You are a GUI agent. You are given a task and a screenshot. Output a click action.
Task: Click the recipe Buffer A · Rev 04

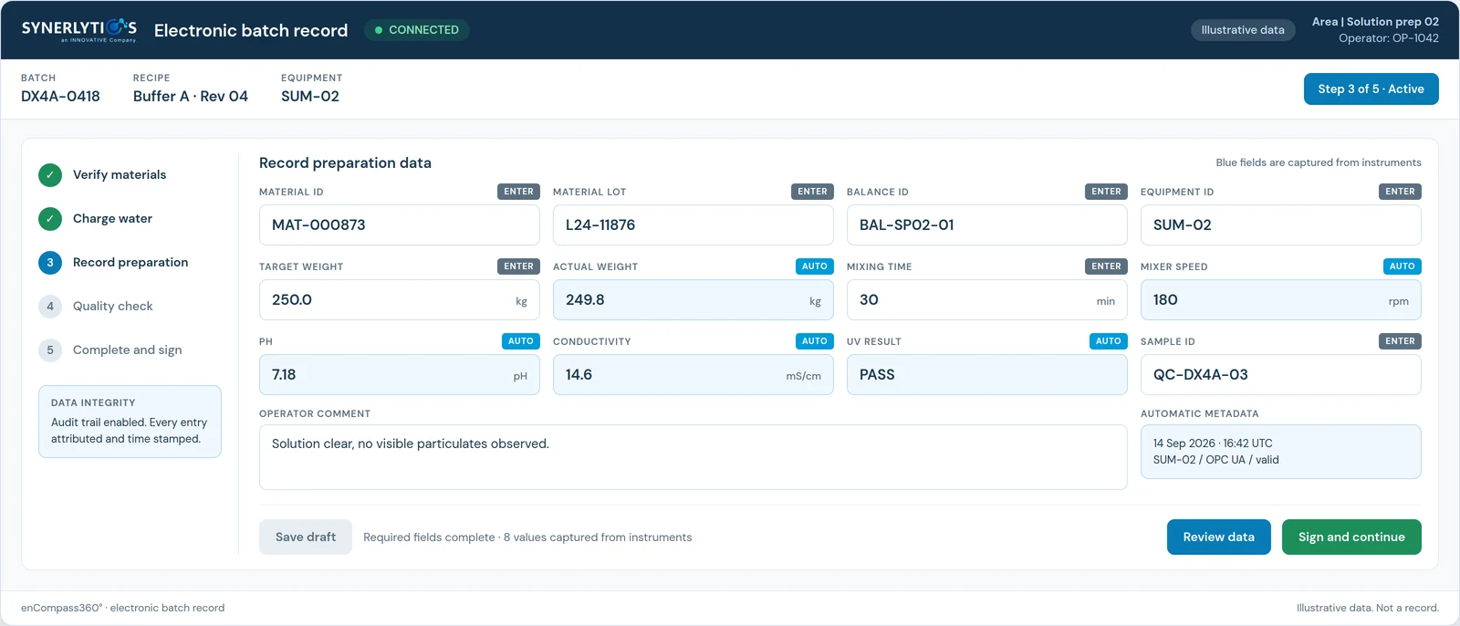click(191, 96)
